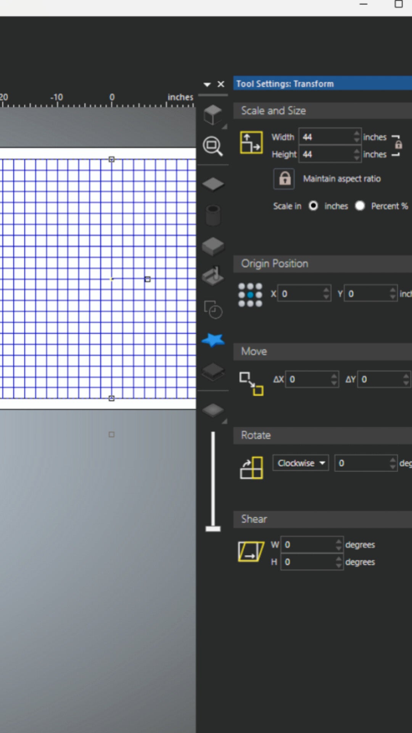Toggle the small width-height link lock
412x733 pixels.
pyautogui.click(x=398, y=145)
